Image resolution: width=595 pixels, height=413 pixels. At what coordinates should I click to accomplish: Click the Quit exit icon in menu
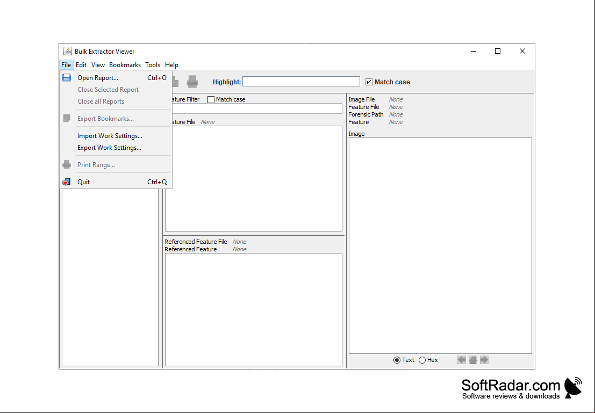pyautogui.click(x=67, y=182)
